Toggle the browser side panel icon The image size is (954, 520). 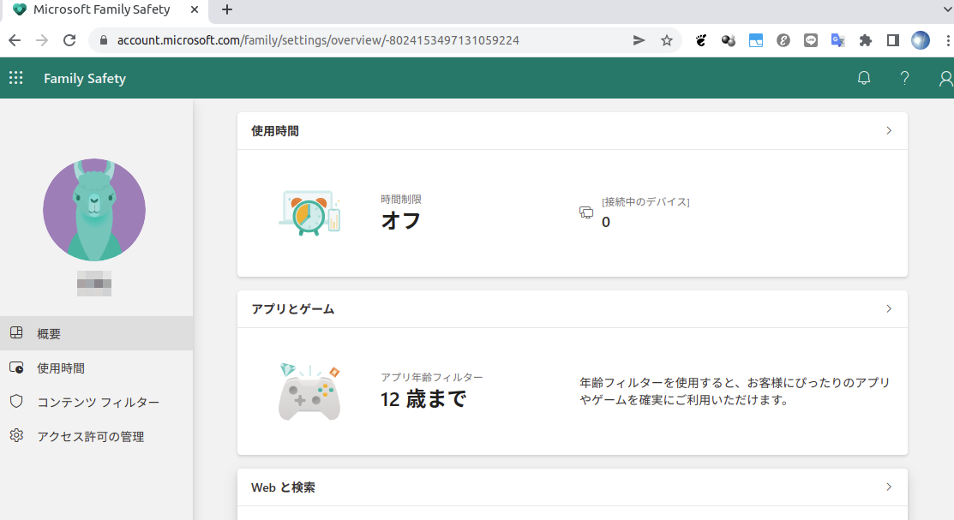(x=892, y=40)
